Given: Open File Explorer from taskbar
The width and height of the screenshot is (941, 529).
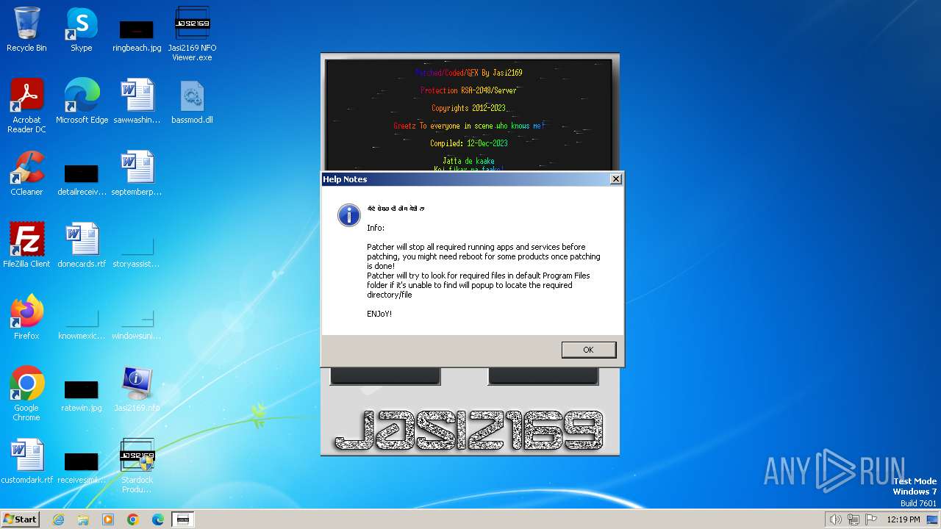Looking at the screenshot, I should (x=83, y=519).
